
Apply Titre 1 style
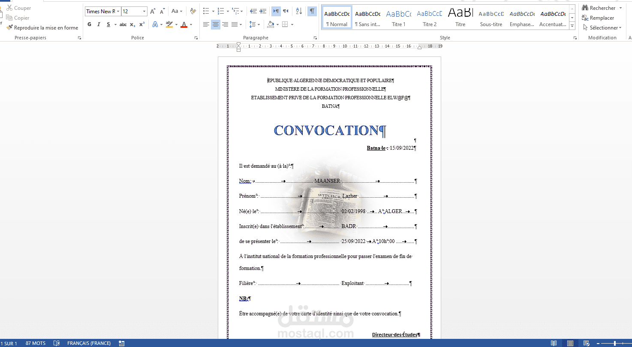click(x=398, y=18)
